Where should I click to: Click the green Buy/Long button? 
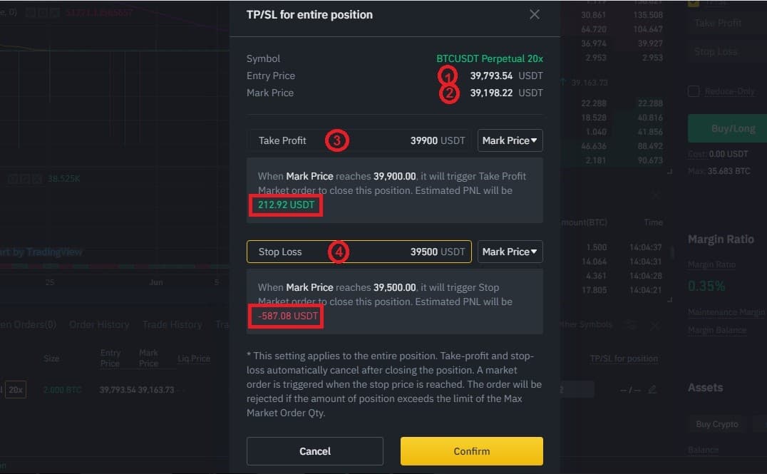coord(727,128)
